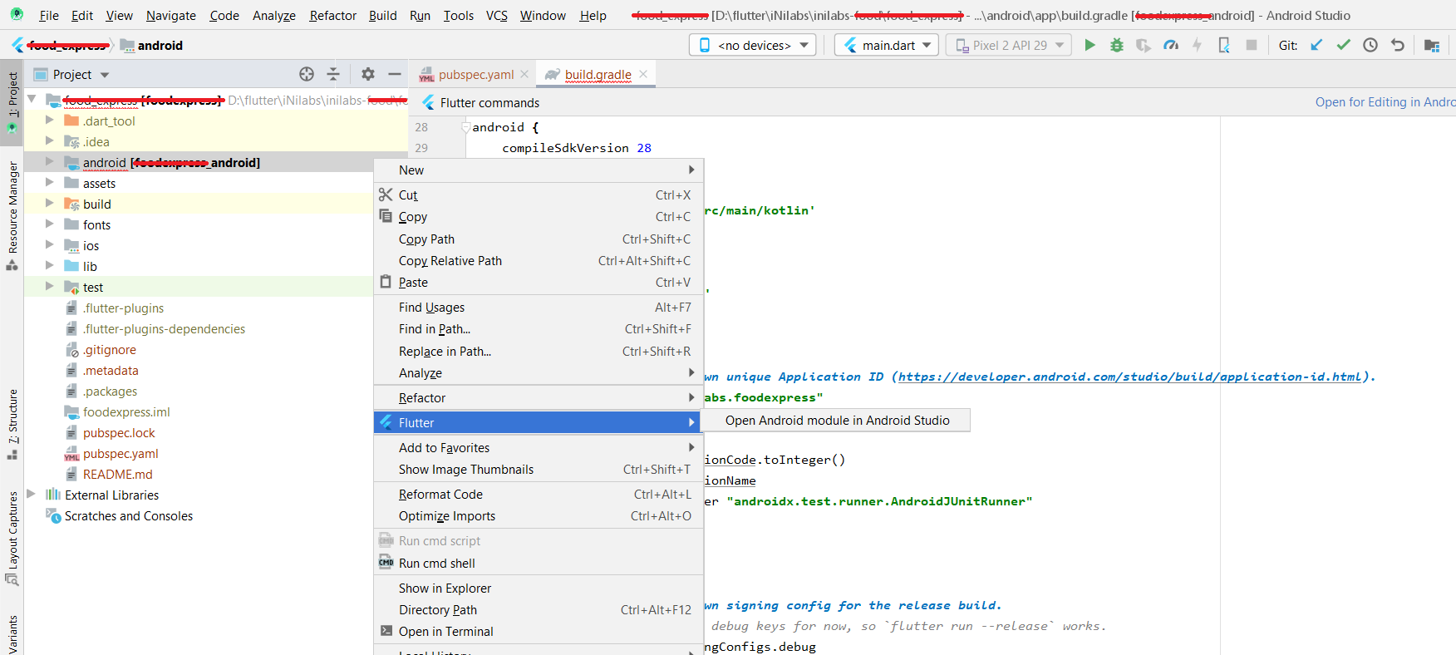Open Pixel 2 API 29 emulator dropdown
The width and height of the screenshot is (1456, 655).
pos(1009,45)
